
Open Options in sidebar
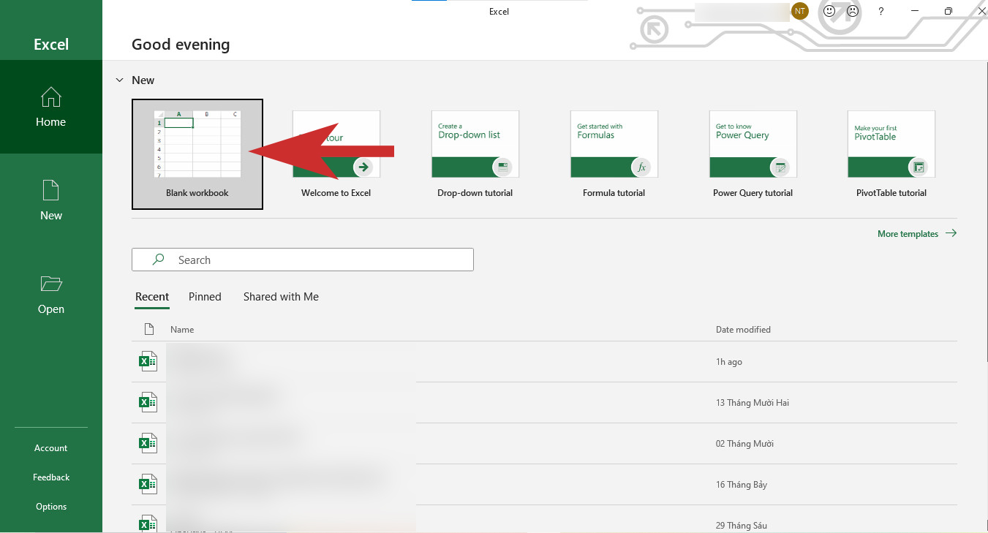pyautogui.click(x=51, y=507)
